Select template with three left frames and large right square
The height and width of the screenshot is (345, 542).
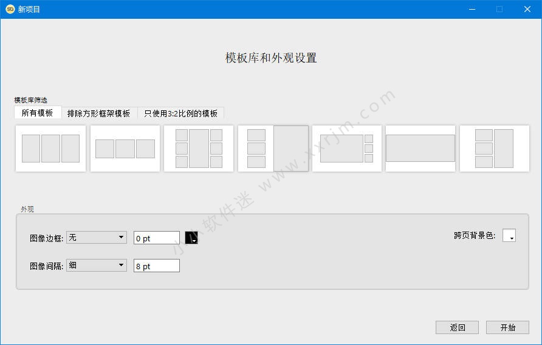click(273, 149)
